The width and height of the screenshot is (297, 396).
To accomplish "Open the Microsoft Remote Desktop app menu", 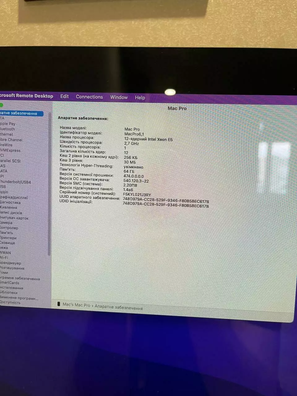I will click(27, 96).
